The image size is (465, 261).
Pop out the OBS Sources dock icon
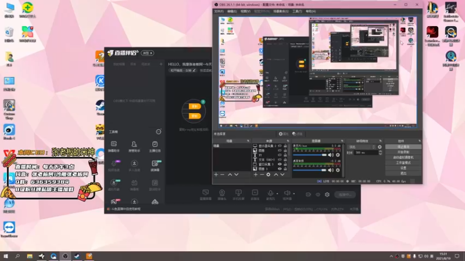(288, 141)
